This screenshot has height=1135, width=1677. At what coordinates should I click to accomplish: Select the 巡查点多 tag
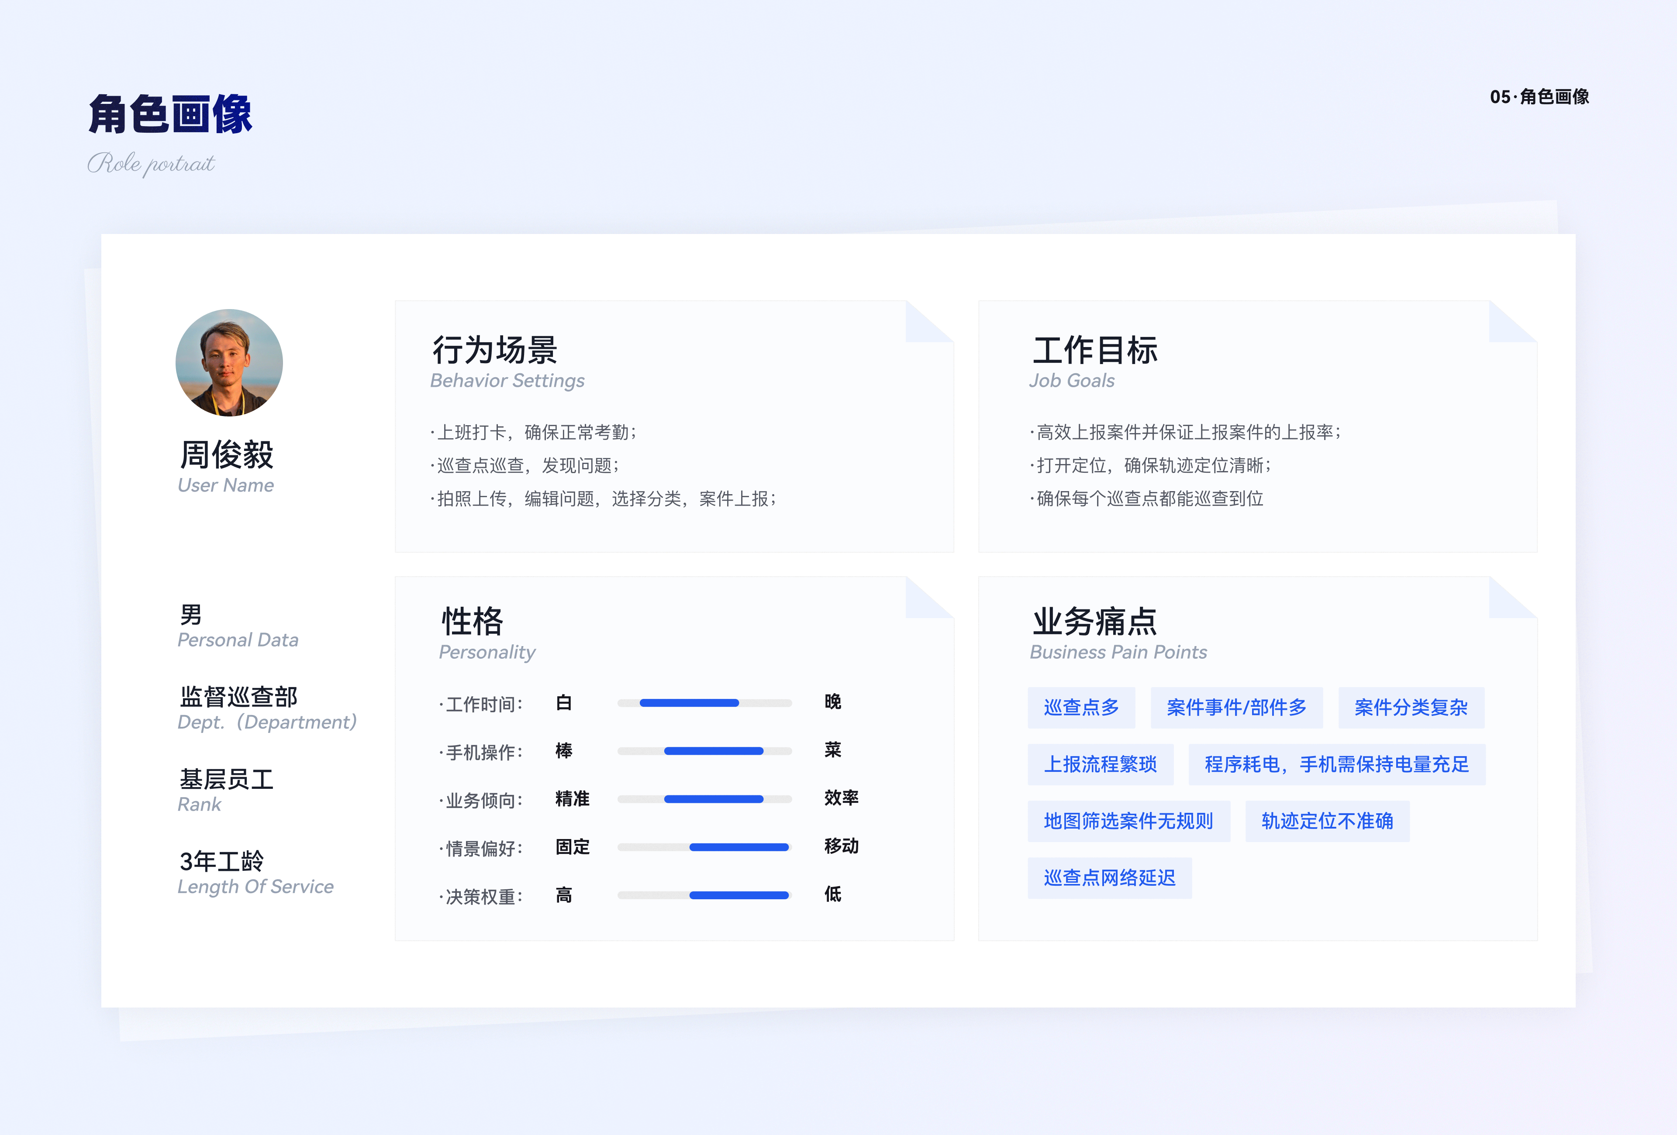click(1081, 707)
